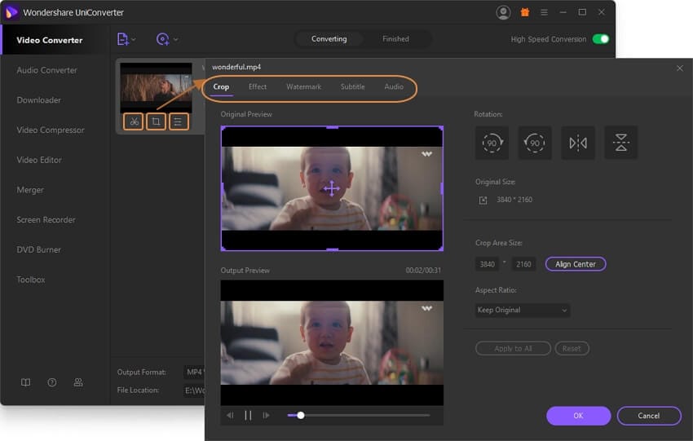Screen dimensions: 693x441
Task: Select the Converting tab
Action: pyautogui.click(x=329, y=39)
